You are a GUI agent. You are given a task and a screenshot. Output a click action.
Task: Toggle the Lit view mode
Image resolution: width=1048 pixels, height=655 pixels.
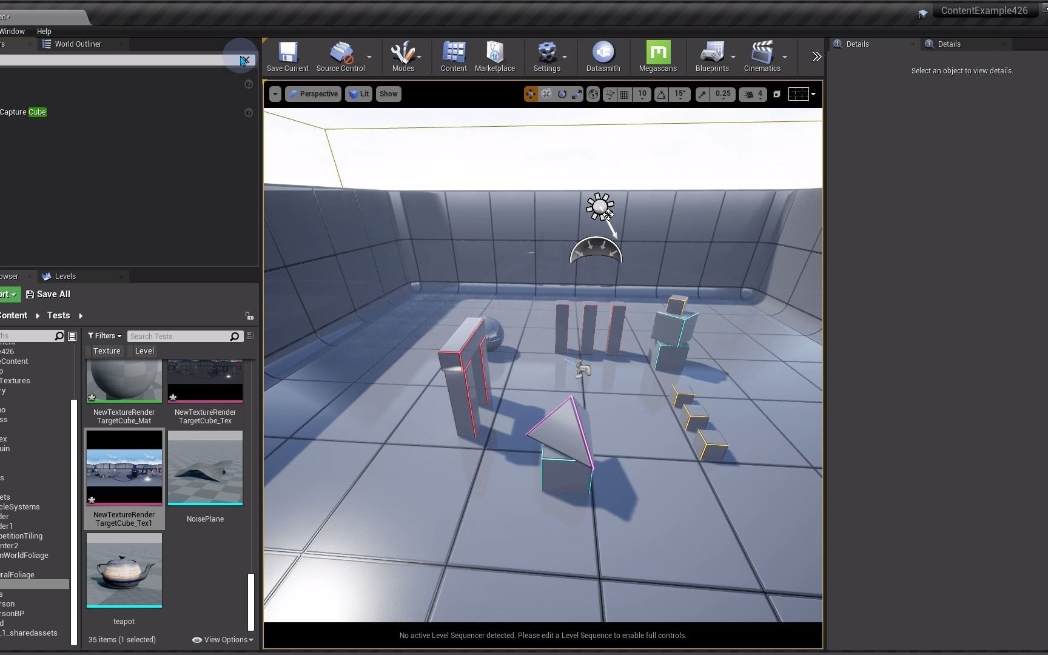(358, 94)
